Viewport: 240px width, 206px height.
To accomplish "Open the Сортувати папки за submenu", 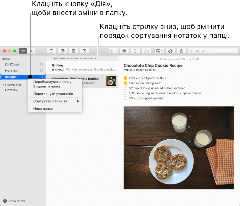I will pos(52,101).
